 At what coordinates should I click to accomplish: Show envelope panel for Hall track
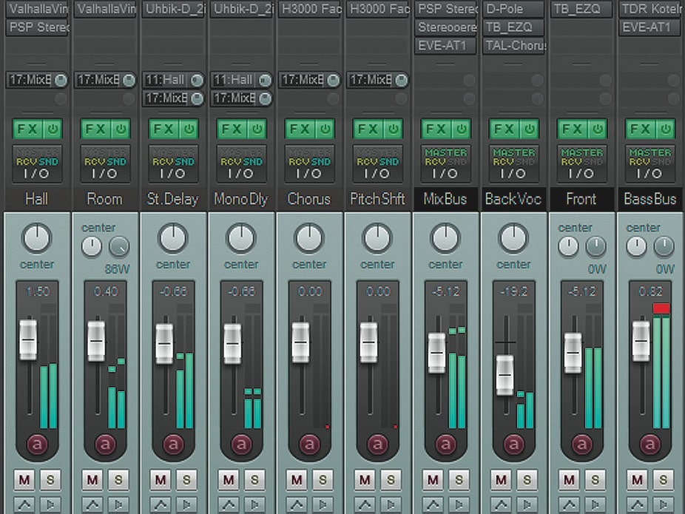click(x=25, y=505)
